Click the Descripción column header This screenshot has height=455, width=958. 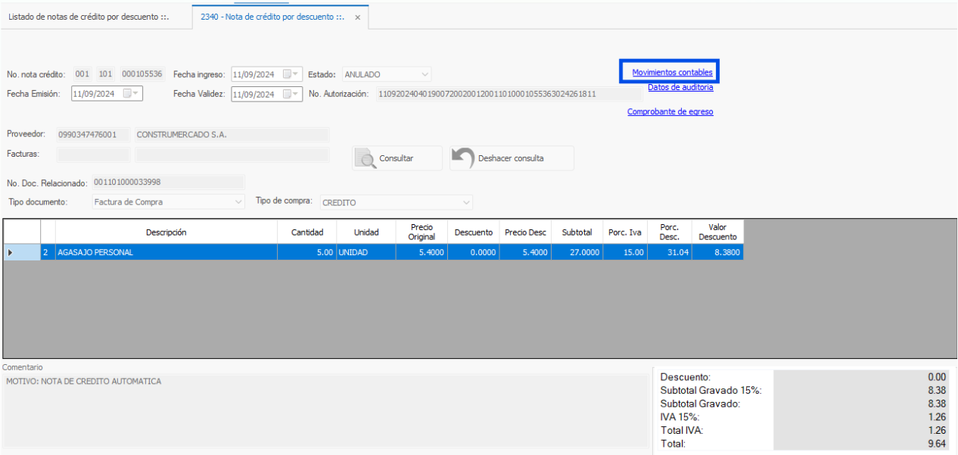pos(166,232)
